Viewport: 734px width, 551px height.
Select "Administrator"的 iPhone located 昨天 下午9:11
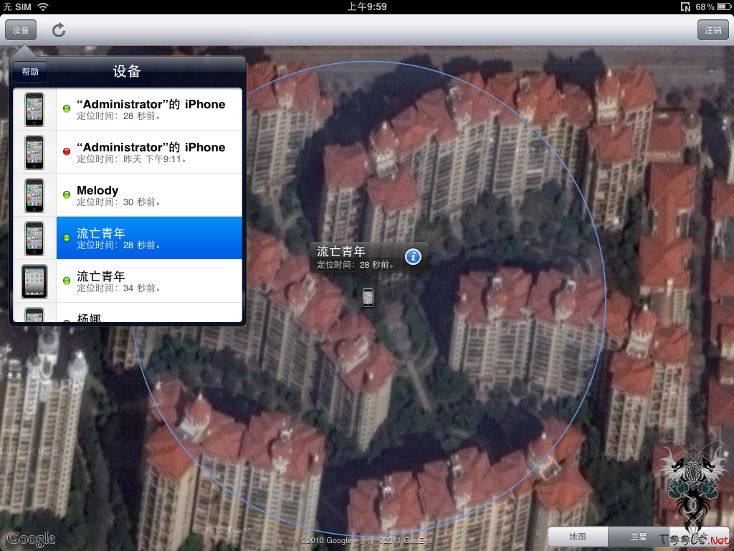tap(128, 152)
